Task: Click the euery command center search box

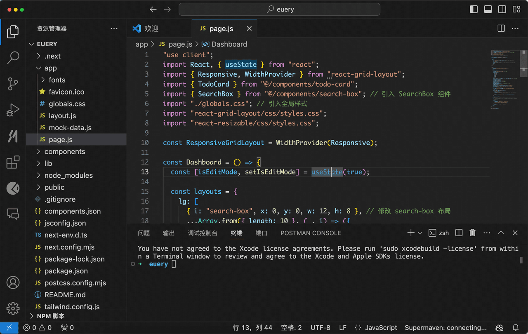Action: pyautogui.click(x=279, y=9)
